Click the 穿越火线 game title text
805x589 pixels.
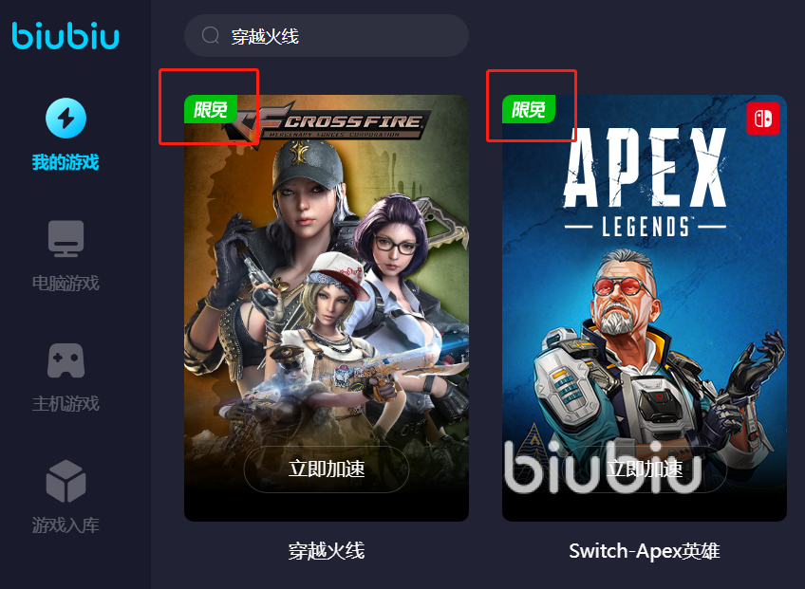pyautogui.click(x=327, y=551)
